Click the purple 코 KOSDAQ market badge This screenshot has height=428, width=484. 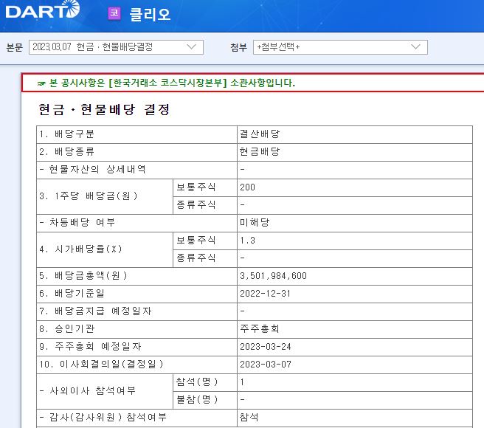(x=114, y=13)
